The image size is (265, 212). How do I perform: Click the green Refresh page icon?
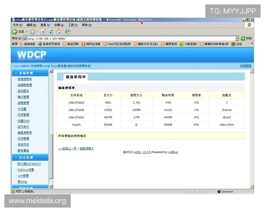51,32
